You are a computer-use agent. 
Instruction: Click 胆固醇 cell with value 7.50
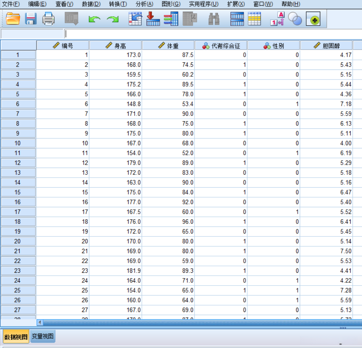point(327,251)
